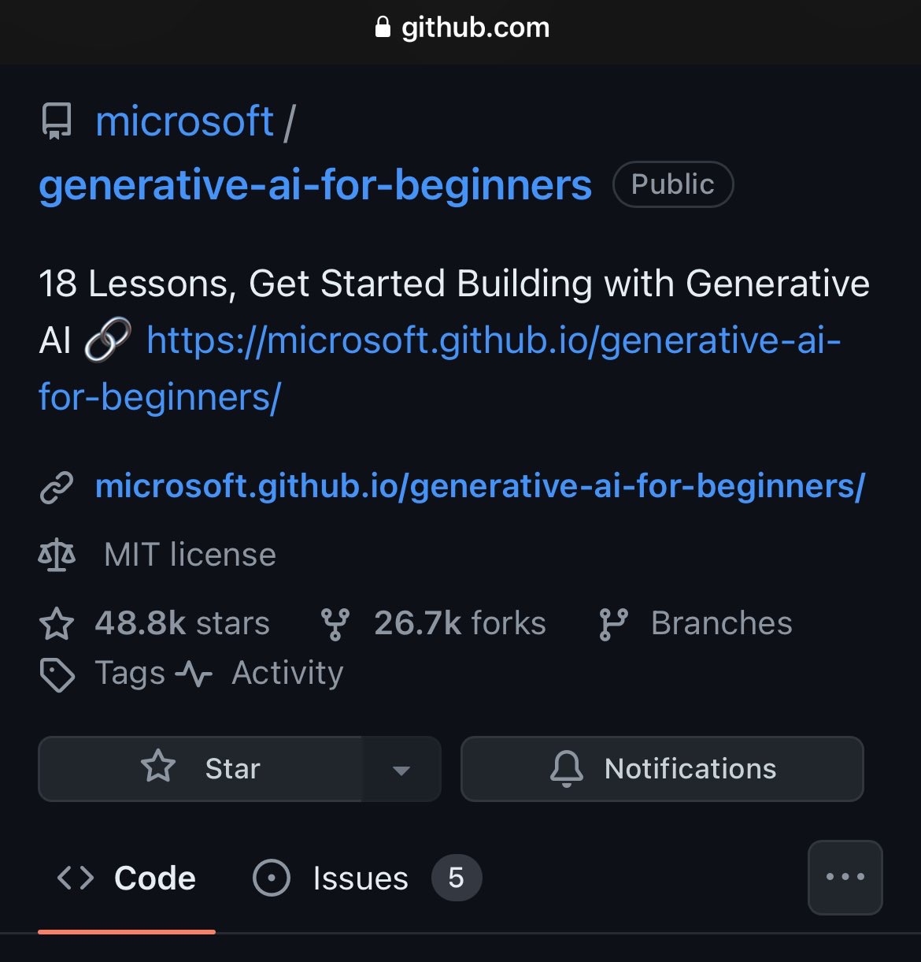Open the MIT license text link
The image size is (921, 962).
pos(190,555)
